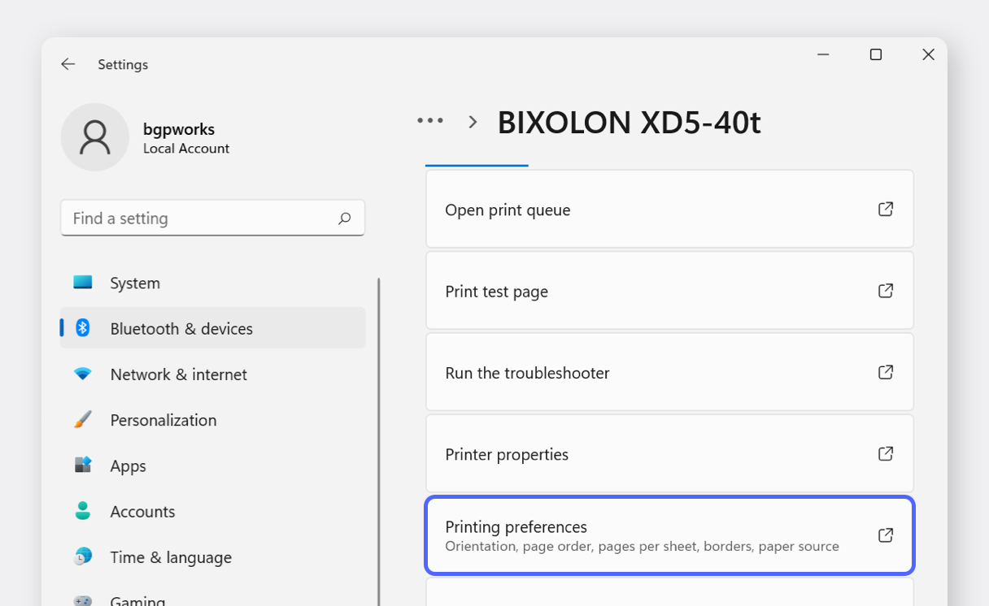Viewport: 989px width, 606px height.
Task: Expand the breadcrumb ellipsis menu
Action: [430, 121]
